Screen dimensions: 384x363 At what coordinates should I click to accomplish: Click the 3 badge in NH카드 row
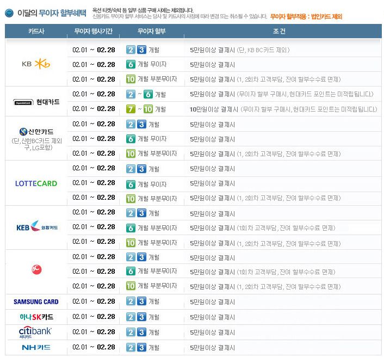(x=141, y=347)
